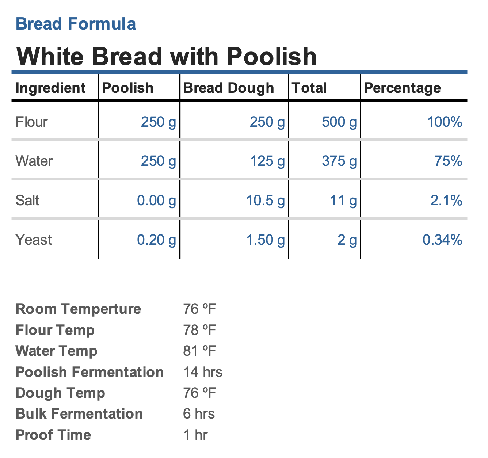This screenshot has height=458, width=488.
Task: Select the Yeast bread dough 1.50 g cell
Action: tap(265, 240)
